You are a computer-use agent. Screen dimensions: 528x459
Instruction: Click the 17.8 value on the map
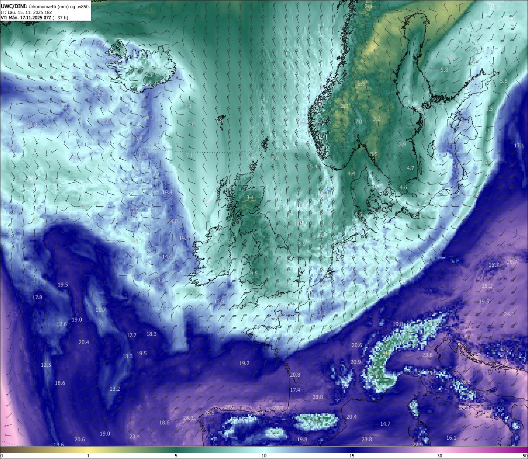click(37, 297)
